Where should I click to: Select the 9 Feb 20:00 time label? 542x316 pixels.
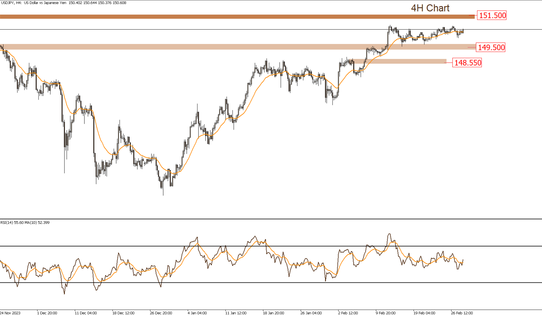pos(386,313)
